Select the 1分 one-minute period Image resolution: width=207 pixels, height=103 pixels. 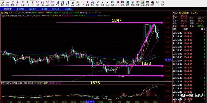coord(27,3)
